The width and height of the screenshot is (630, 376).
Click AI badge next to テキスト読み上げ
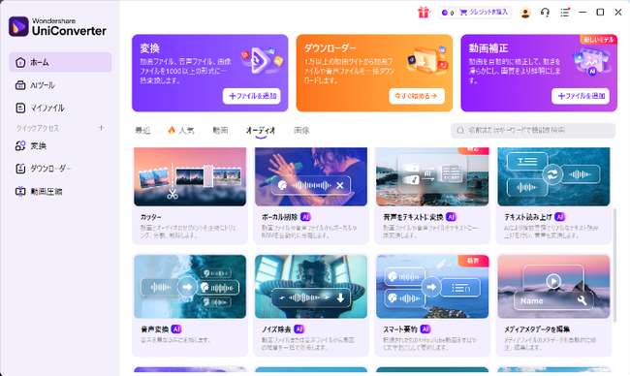[x=559, y=217]
